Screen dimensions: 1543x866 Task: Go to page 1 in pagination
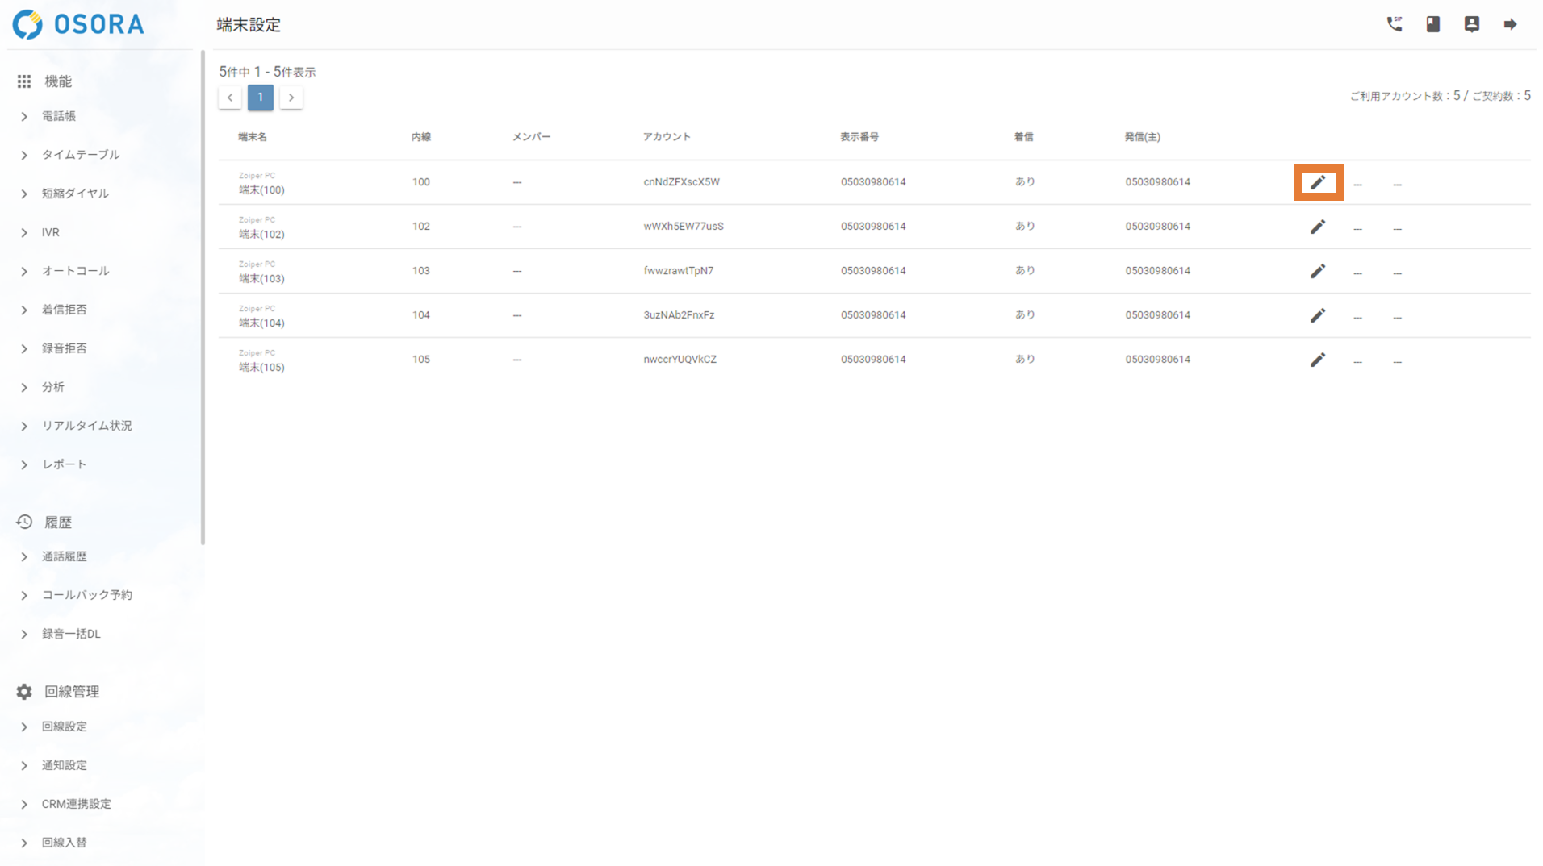(260, 98)
